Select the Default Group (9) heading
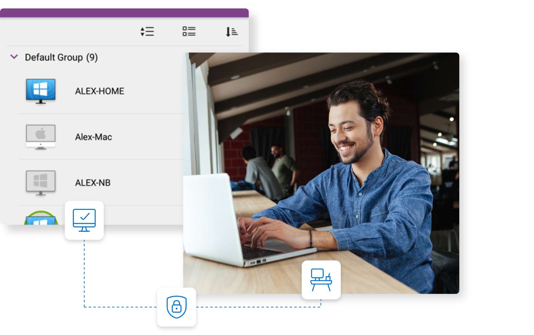534x335 pixels. pos(61,57)
